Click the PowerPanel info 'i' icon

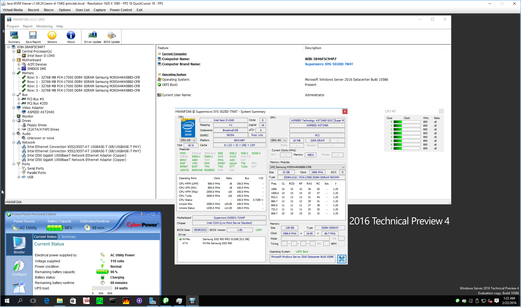(x=142, y=214)
